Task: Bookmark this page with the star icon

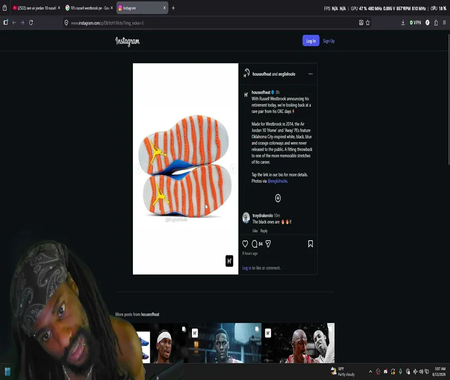Action: coord(368,23)
